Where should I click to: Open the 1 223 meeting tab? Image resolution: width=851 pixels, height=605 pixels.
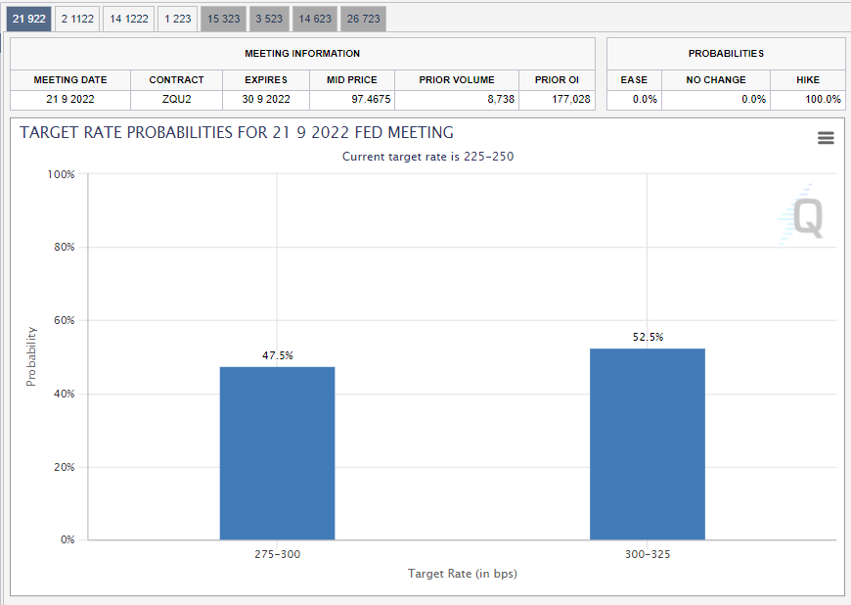177,19
